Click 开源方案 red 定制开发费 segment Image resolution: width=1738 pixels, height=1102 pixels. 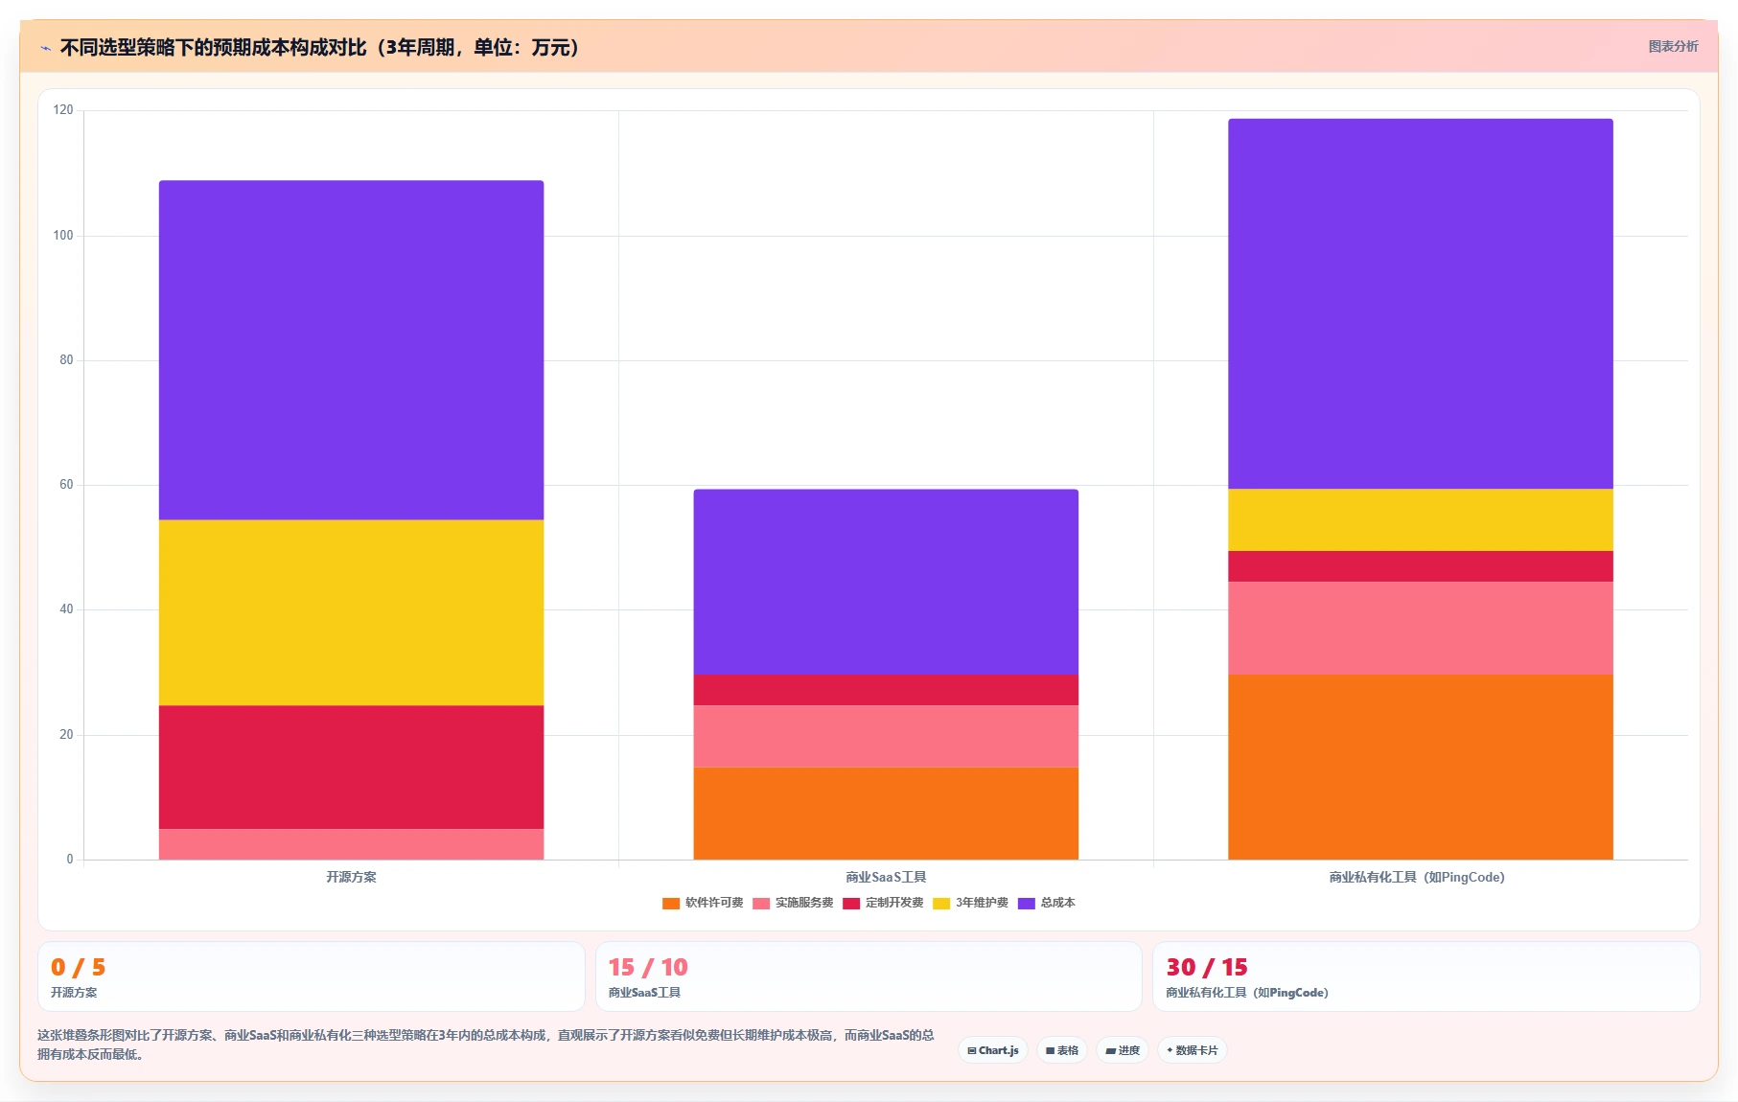pos(351,768)
